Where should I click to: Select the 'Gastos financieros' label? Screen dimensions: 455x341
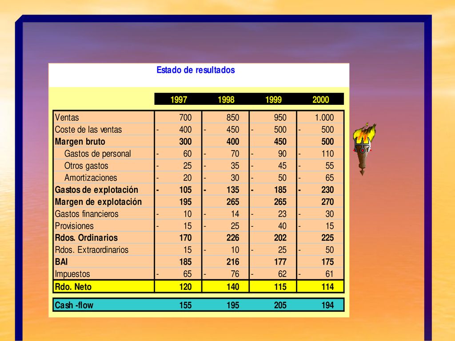[x=87, y=214]
